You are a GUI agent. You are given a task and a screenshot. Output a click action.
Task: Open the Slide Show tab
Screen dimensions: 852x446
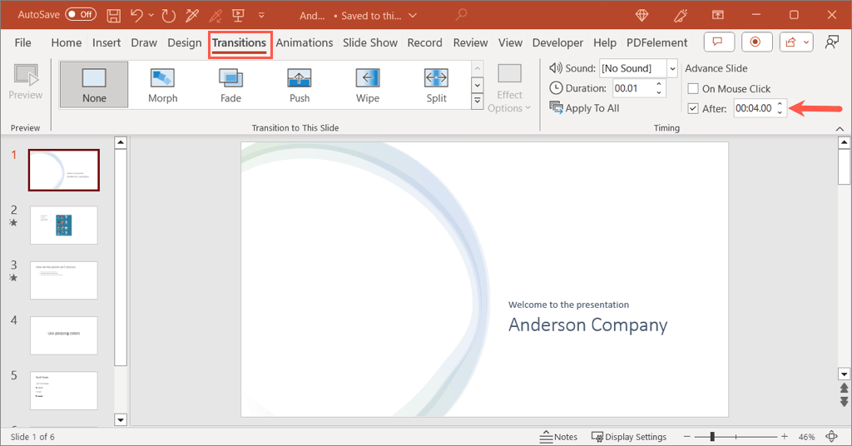[x=370, y=42]
